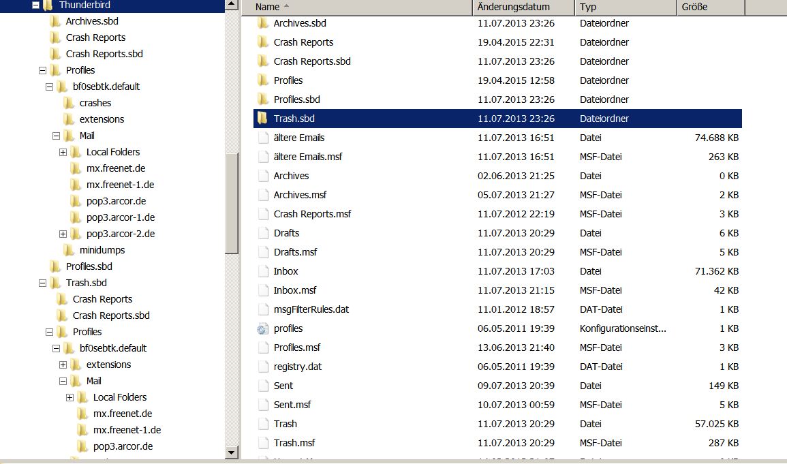Click the profiles configuration settings file icon
The image size is (787, 464).
pyautogui.click(x=262, y=329)
